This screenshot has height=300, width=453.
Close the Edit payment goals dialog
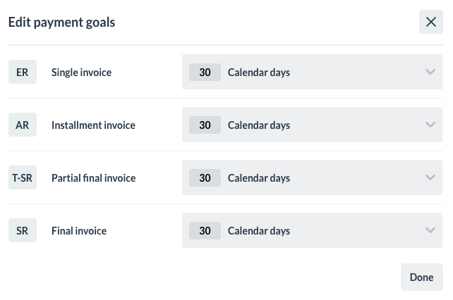[x=430, y=22]
